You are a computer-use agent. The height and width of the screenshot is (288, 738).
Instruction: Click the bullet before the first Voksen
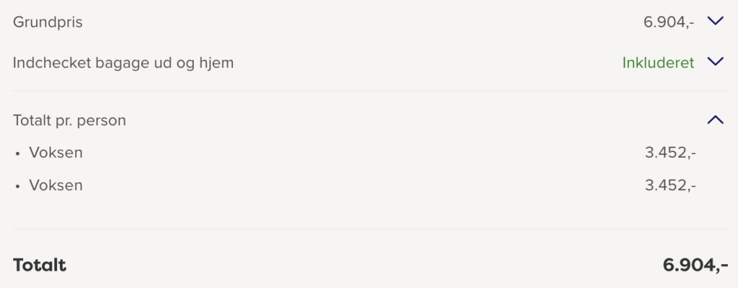[x=18, y=154]
